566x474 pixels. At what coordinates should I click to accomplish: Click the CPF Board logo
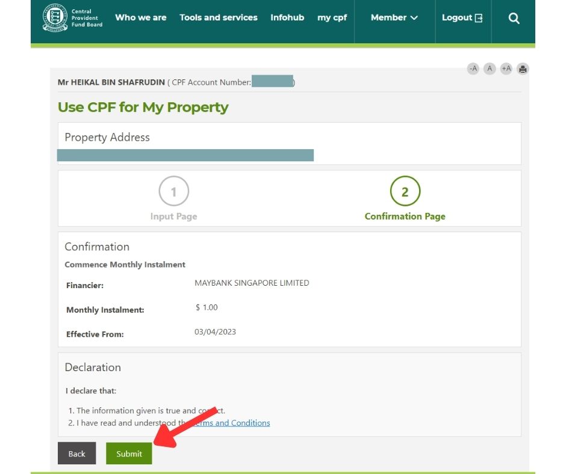pos(56,17)
